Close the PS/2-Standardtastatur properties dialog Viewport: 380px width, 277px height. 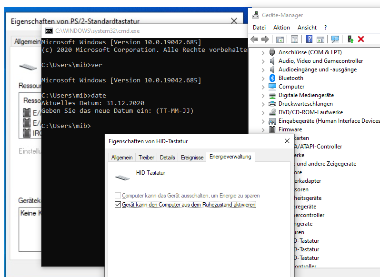(x=234, y=21)
